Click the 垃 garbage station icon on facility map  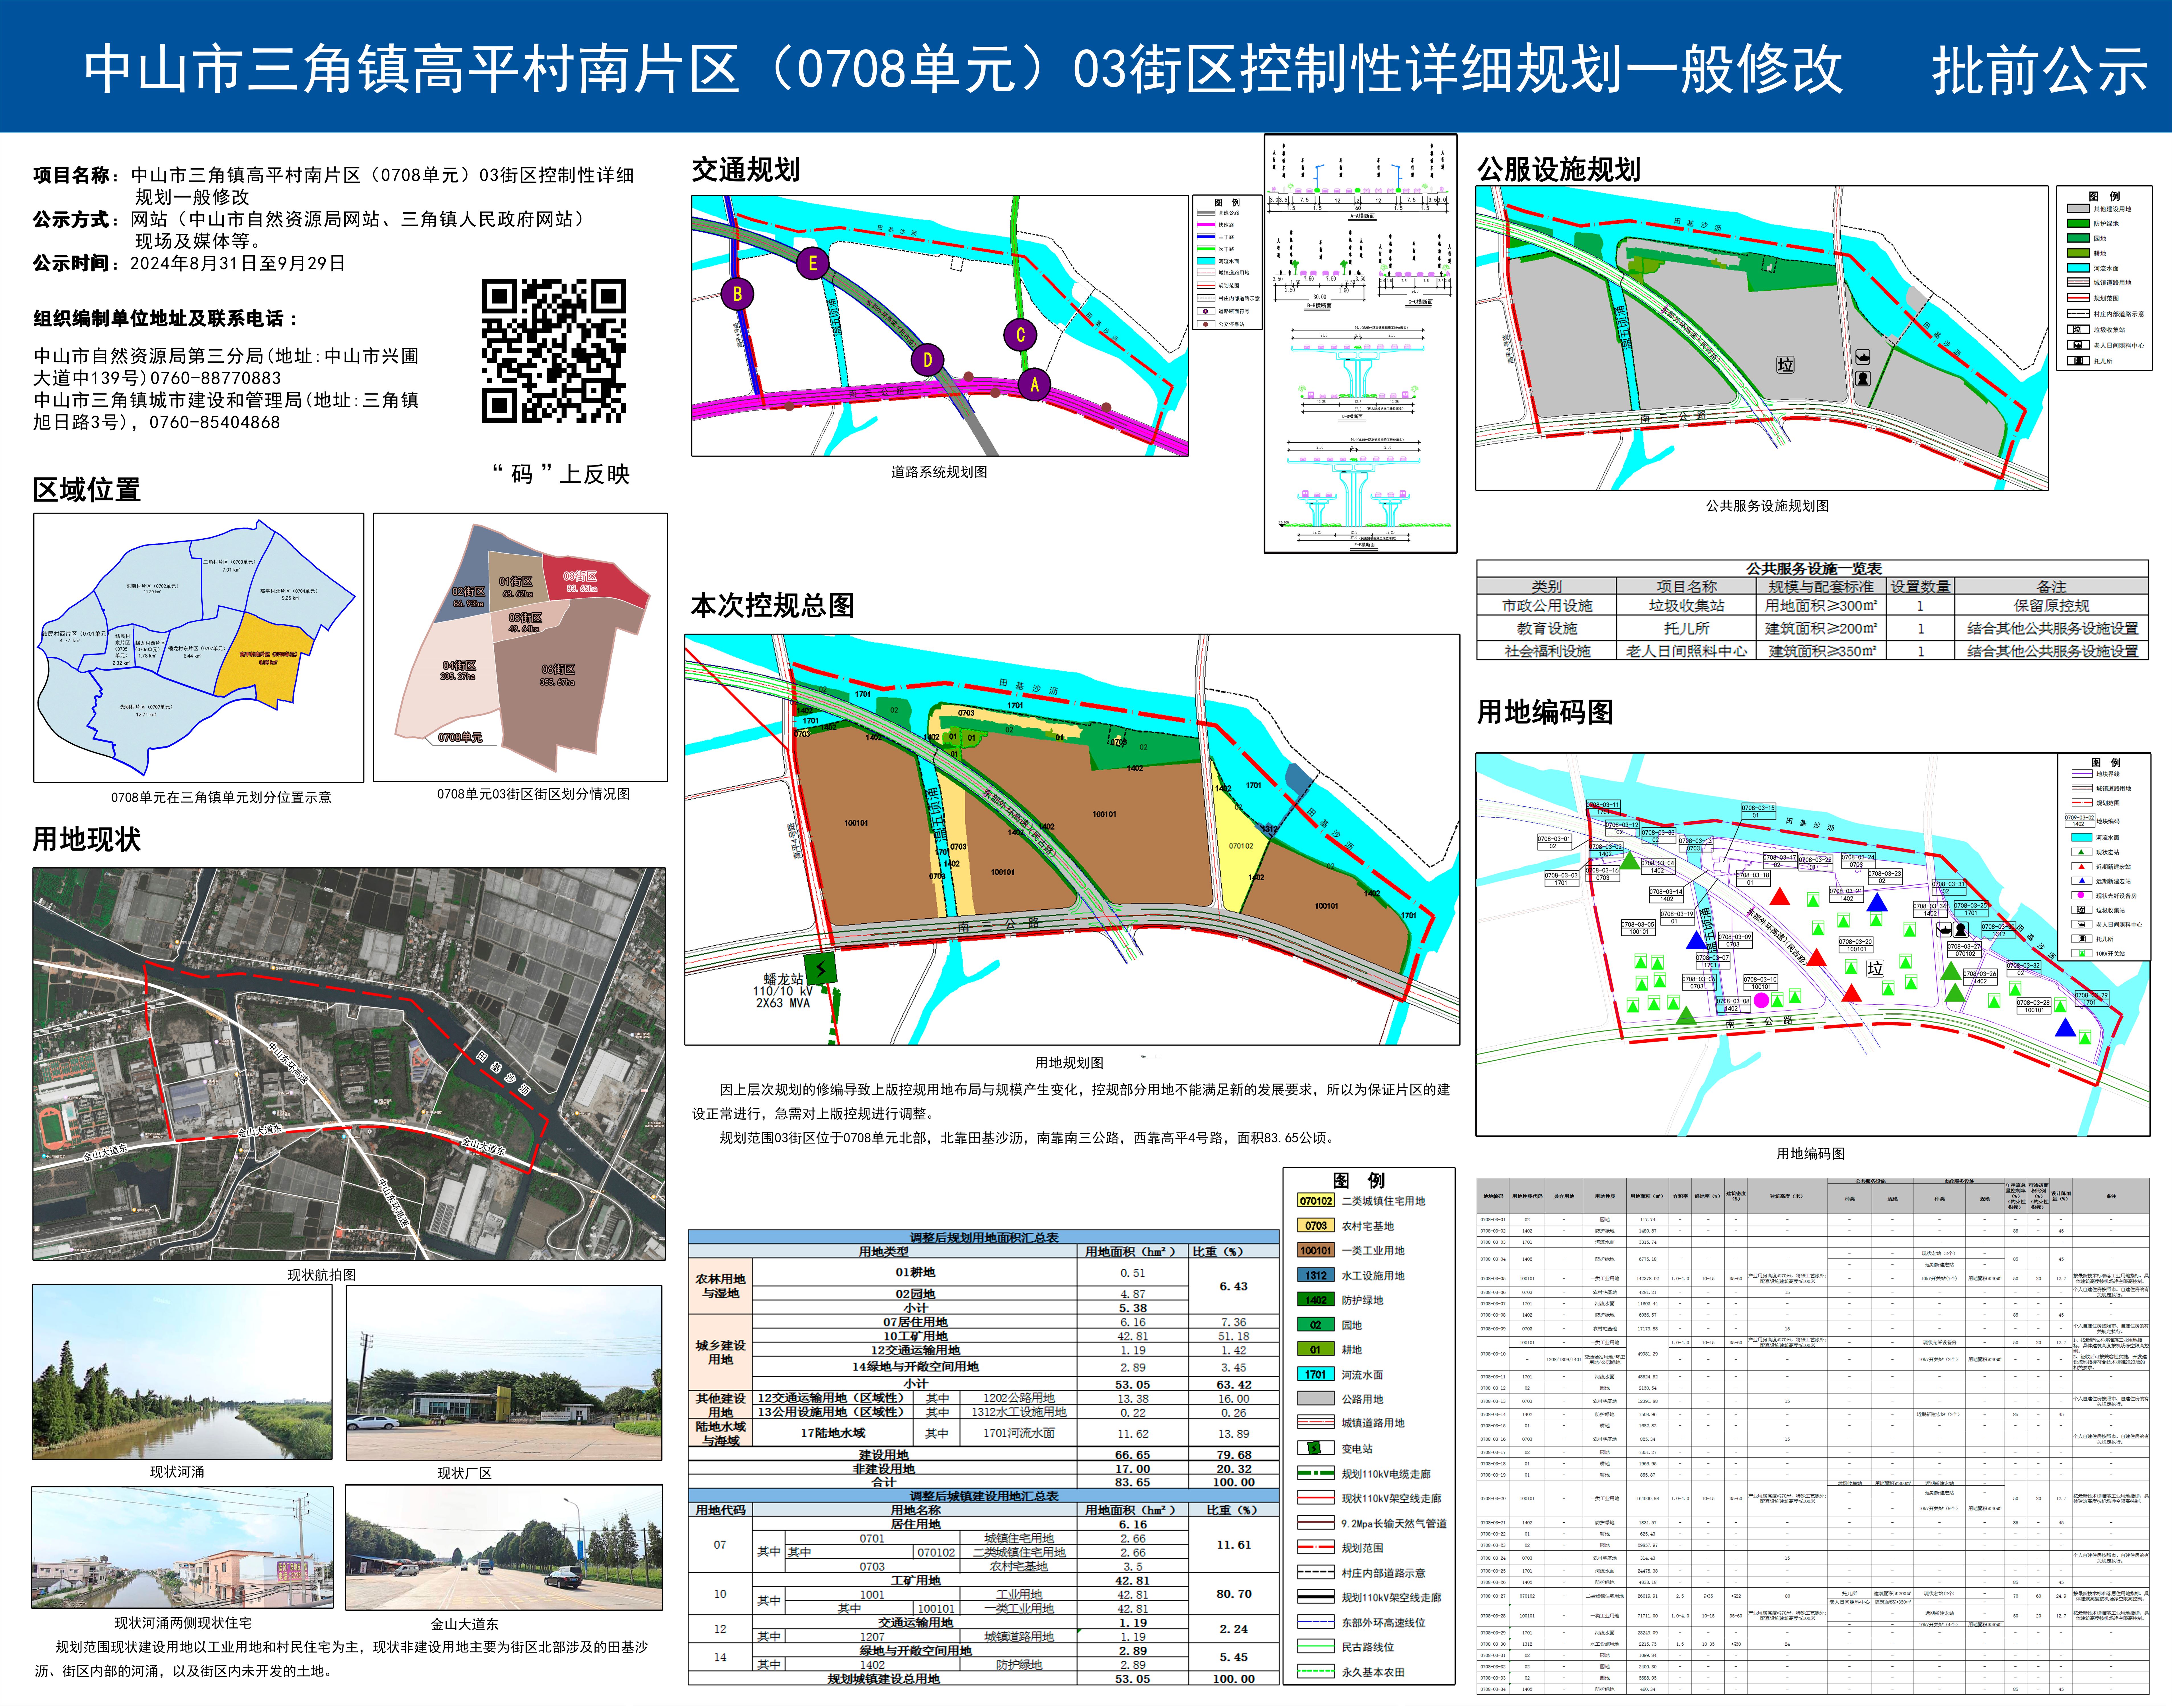1785,365
